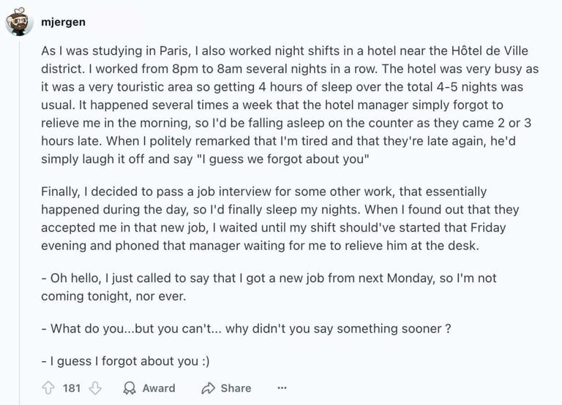Visit the mjergen username link
Screen dimensions: 562x405
(x=63, y=22)
